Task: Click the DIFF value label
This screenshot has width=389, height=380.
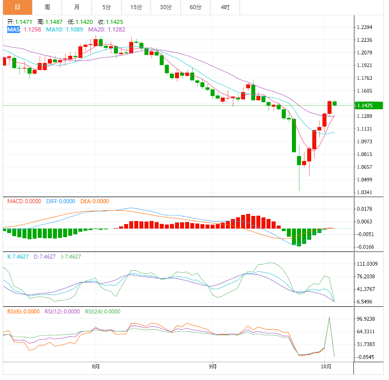Action: coord(61,201)
